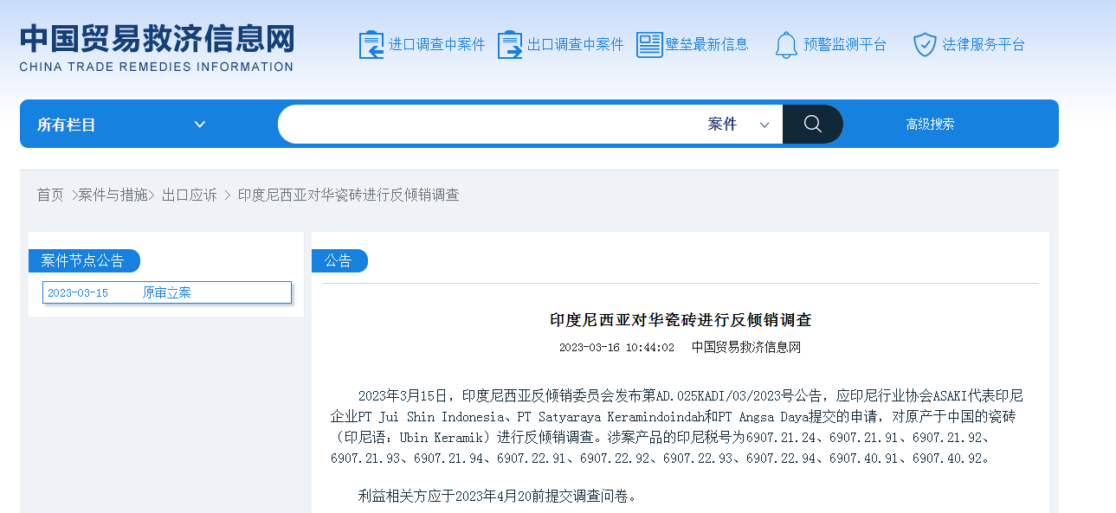Click the import investigation cases icon
Screen dimensions: 1116x513
tap(371, 44)
